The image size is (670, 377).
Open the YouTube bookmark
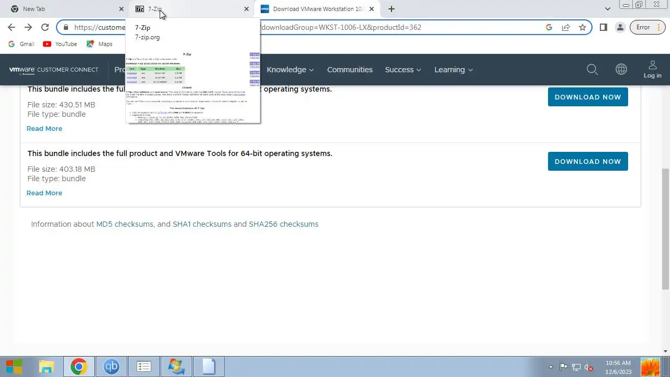point(60,44)
